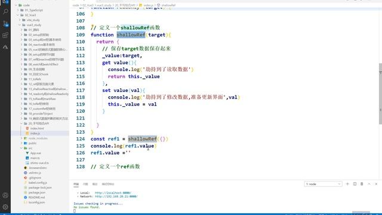Open shims-vue.d.ts file
The width and height of the screenshot is (382, 215).
pos(39,163)
